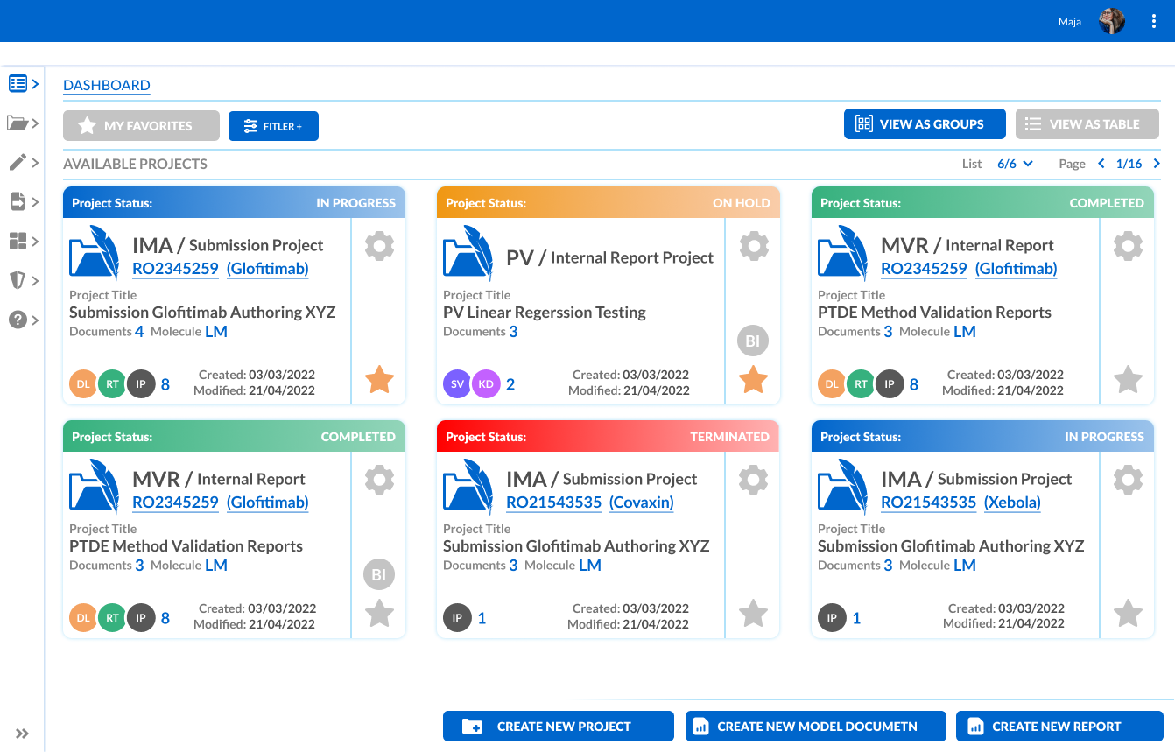Click Maja's profile avatar

click(1111, 20)
